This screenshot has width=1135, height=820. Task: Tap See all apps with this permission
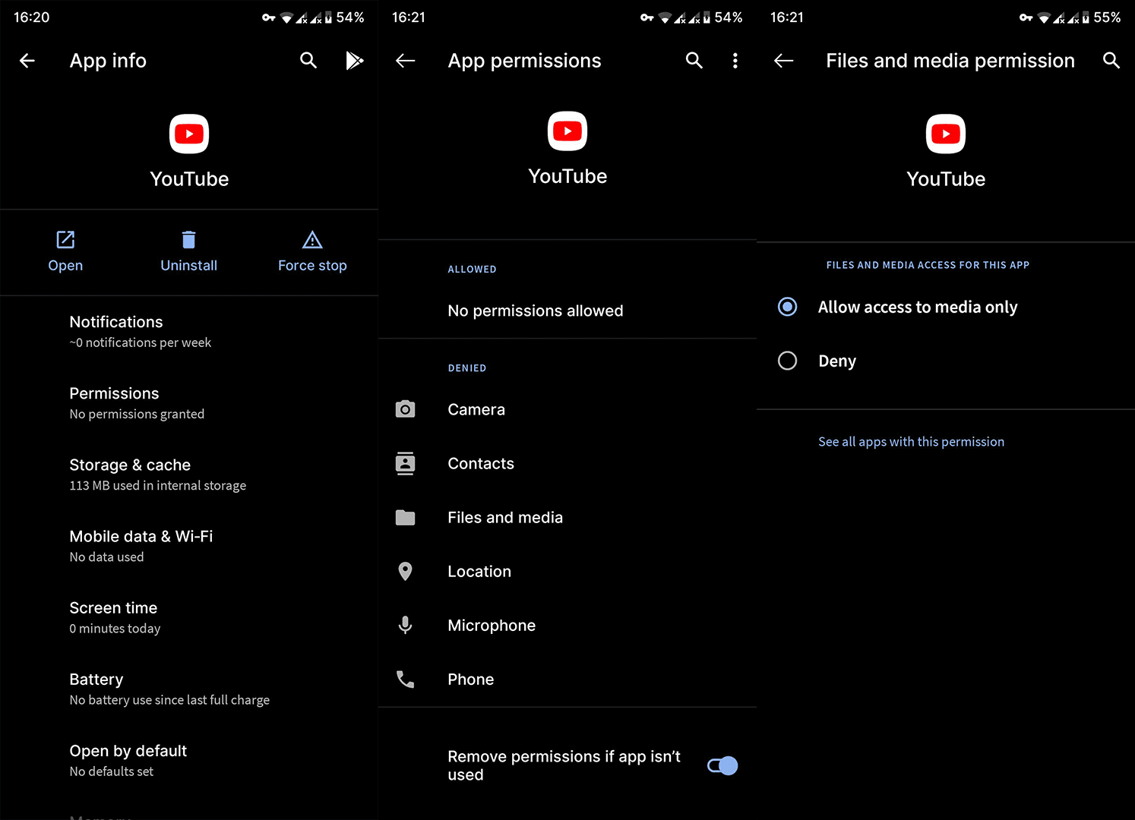(911, 441)
